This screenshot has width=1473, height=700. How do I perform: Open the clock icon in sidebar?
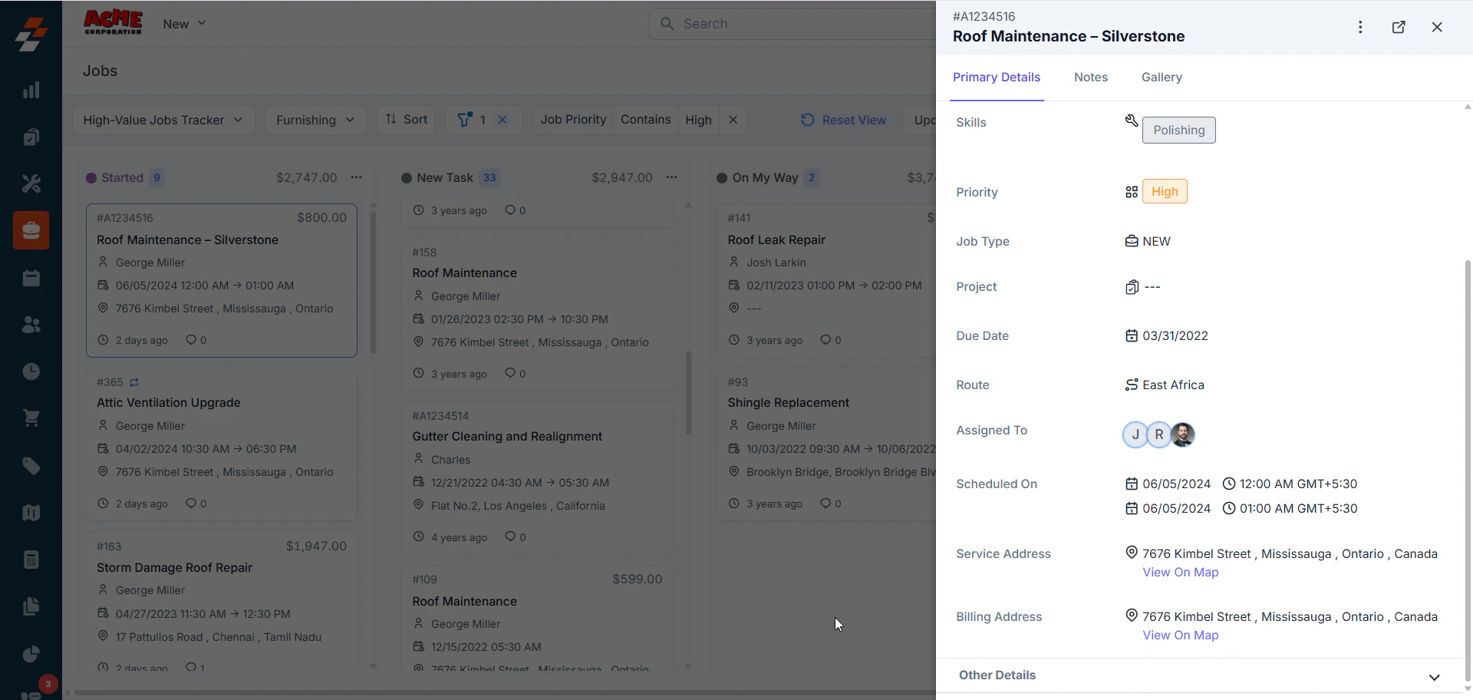(x=31, y=371)
